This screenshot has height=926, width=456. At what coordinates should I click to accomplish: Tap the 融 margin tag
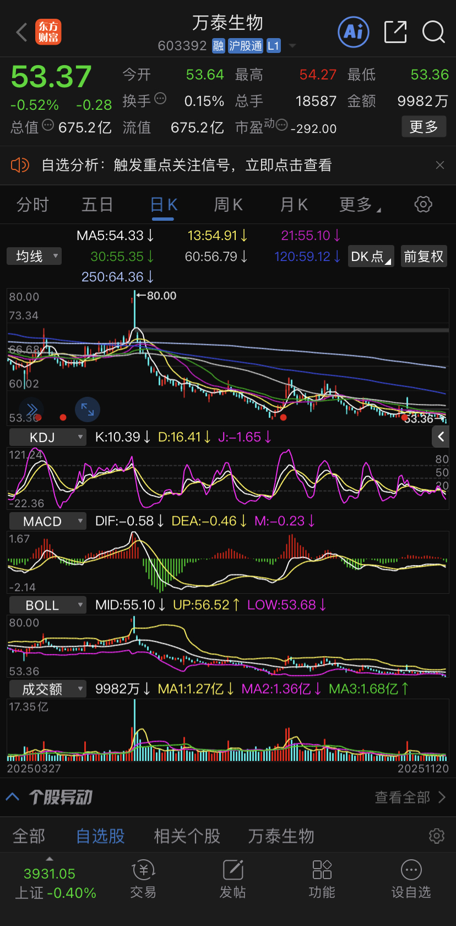coord(219,46)
